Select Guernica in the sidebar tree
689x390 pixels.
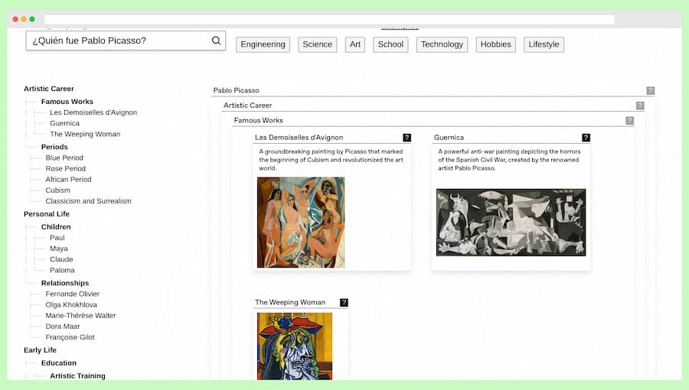[64, 123]
